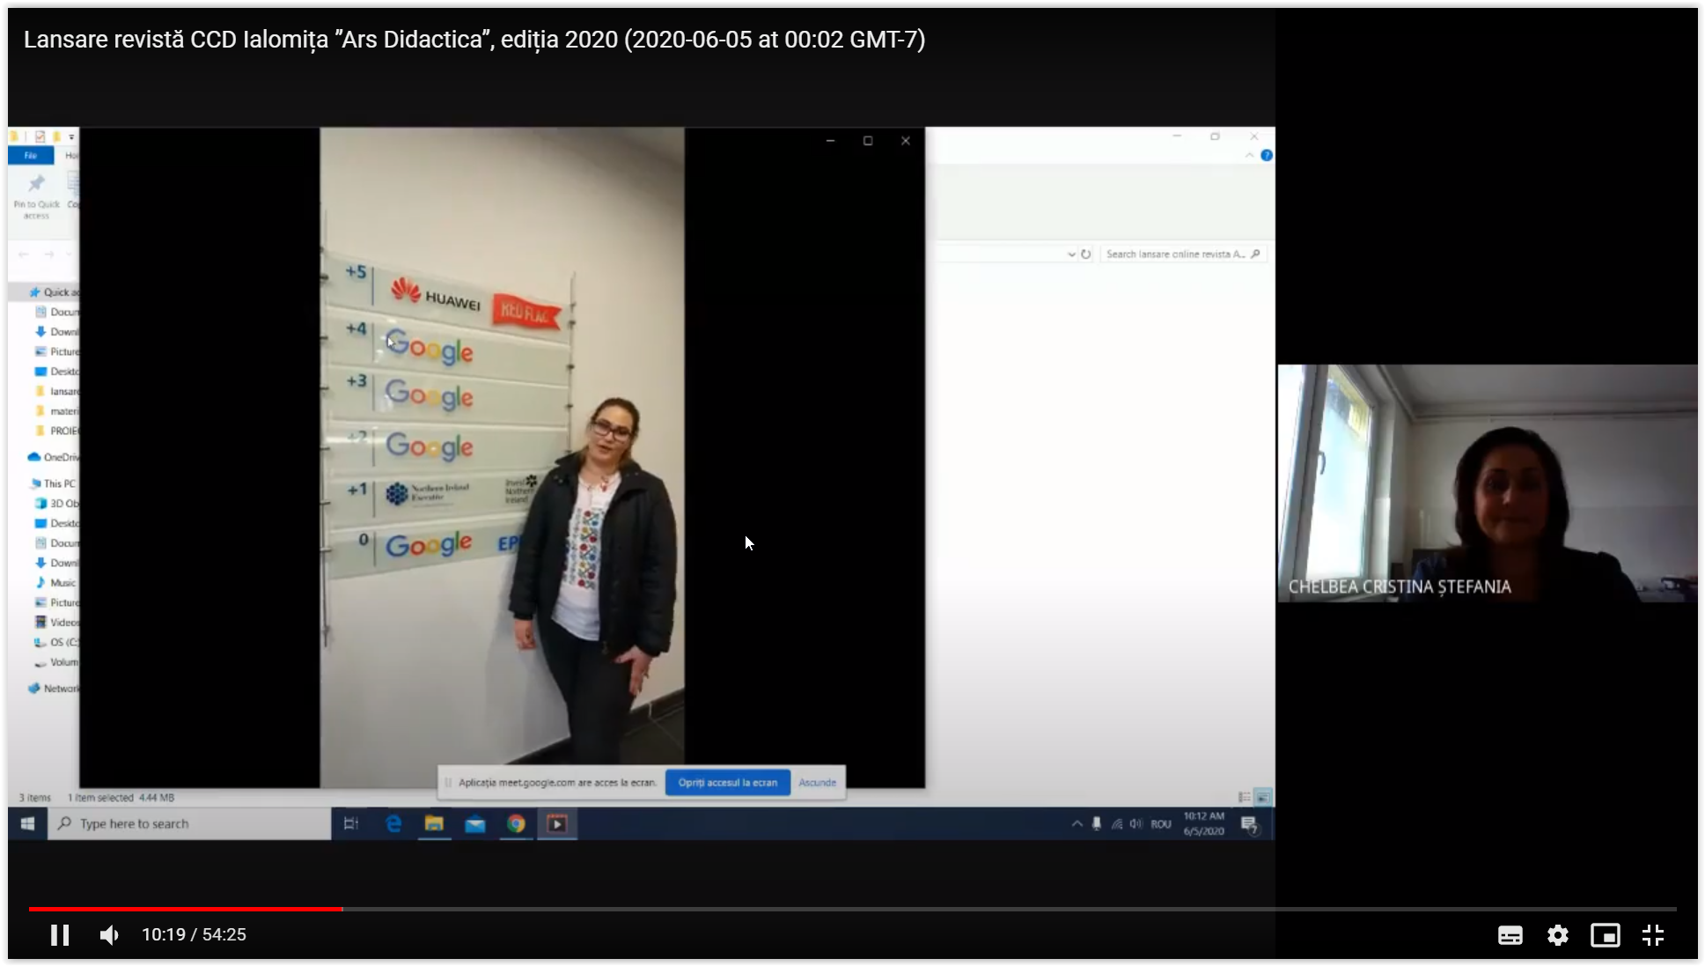Image resolution: width=1705 pixels, height=966 pixels.
Task: Open Mail app from taskbar
Action: coord(475,823)
